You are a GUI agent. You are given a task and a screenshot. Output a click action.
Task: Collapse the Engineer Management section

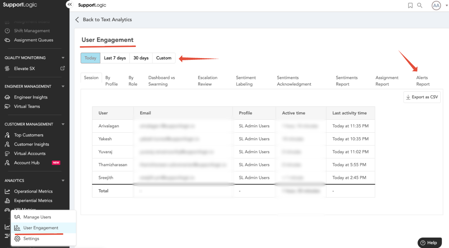[x=63, y=86]
